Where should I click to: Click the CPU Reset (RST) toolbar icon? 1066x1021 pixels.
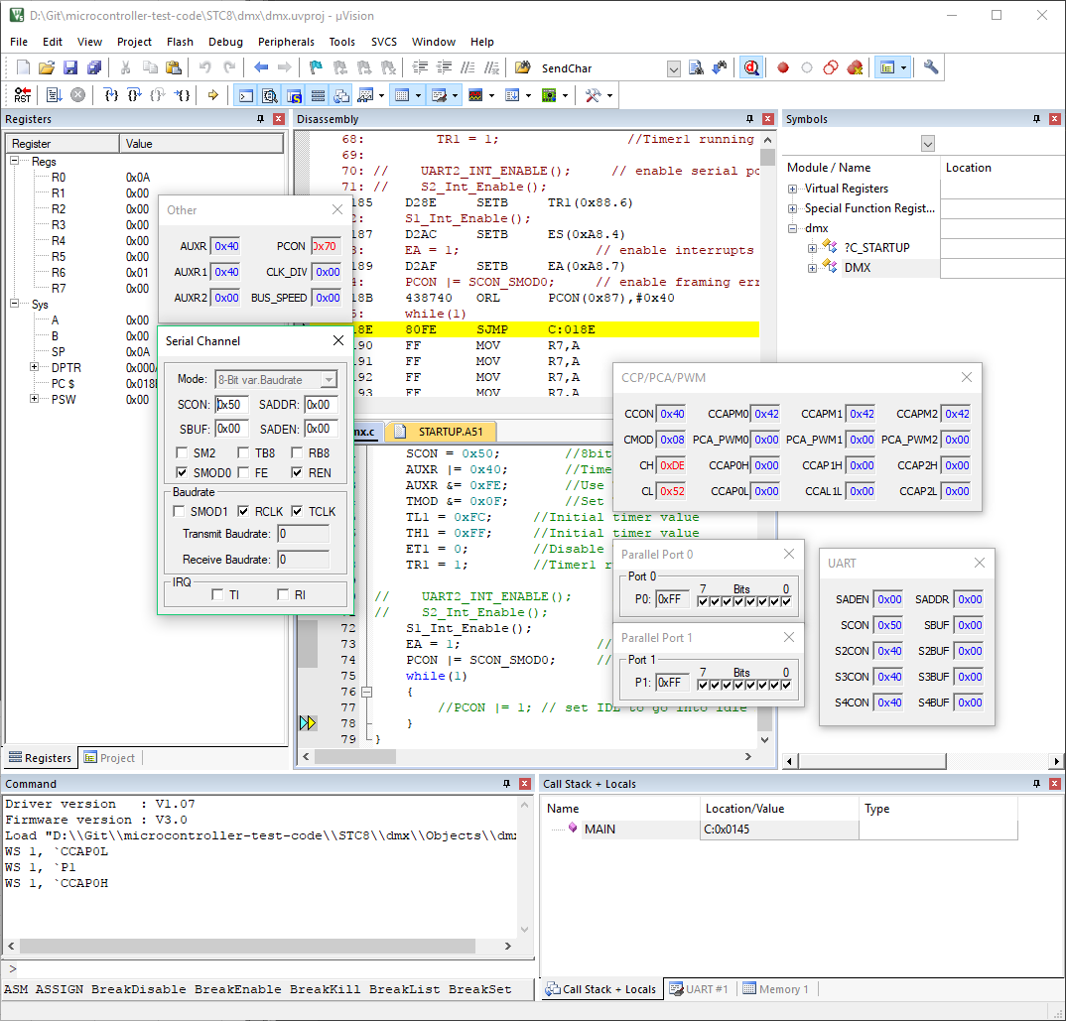pos(22,95)
